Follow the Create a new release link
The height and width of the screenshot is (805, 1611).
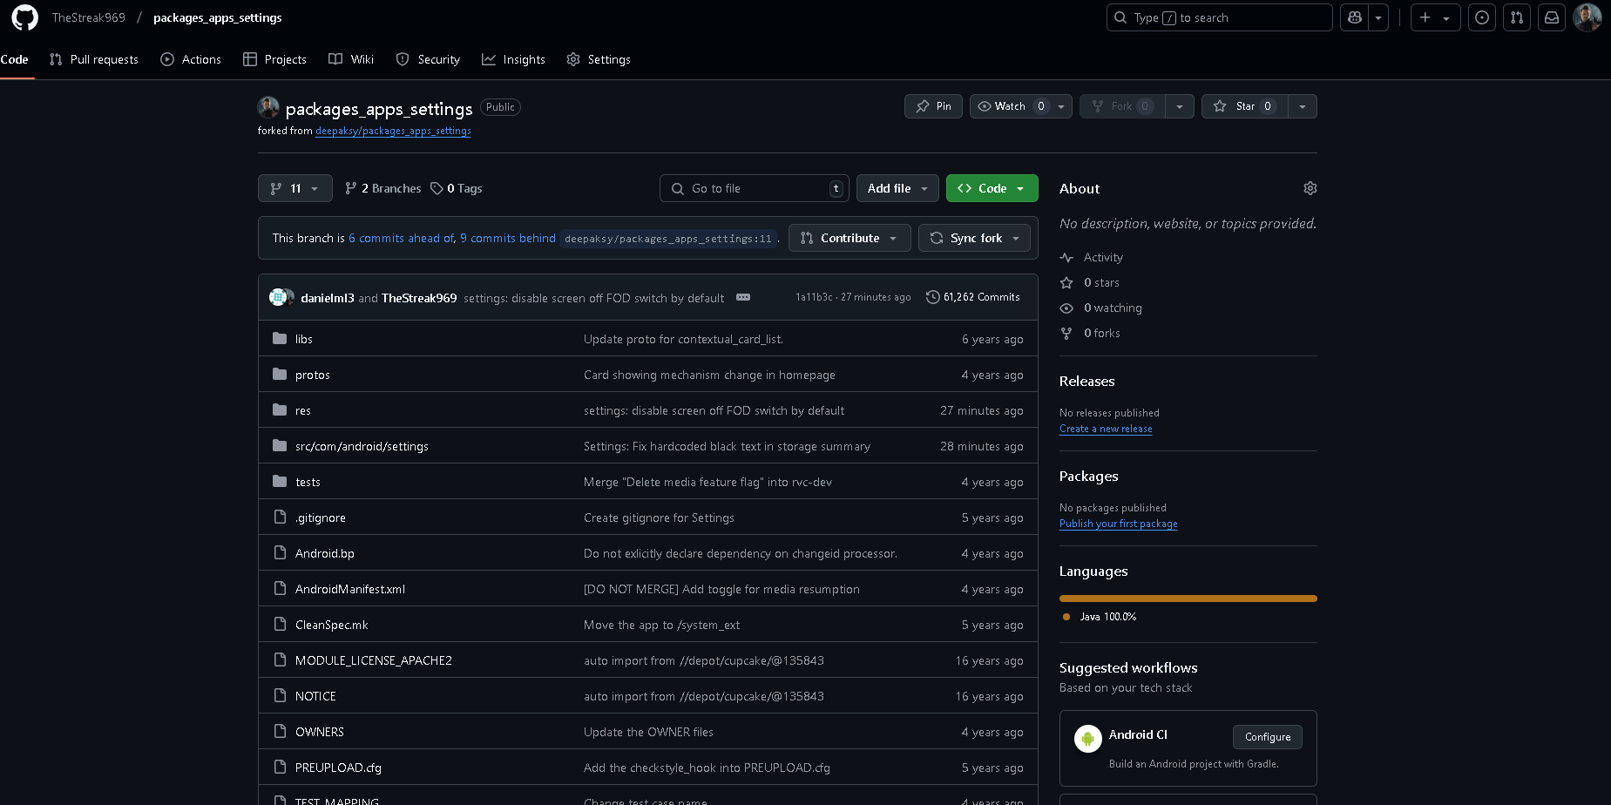point(1106,429)
